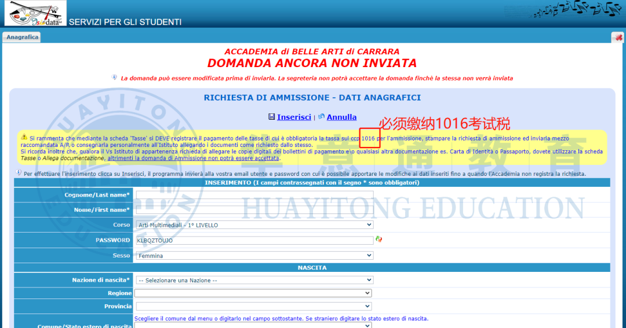
Task: Click 'RICHIESTA DI AMMISSIONE - DATI ANAGRAFICI' title
Action: pos(312,98)
